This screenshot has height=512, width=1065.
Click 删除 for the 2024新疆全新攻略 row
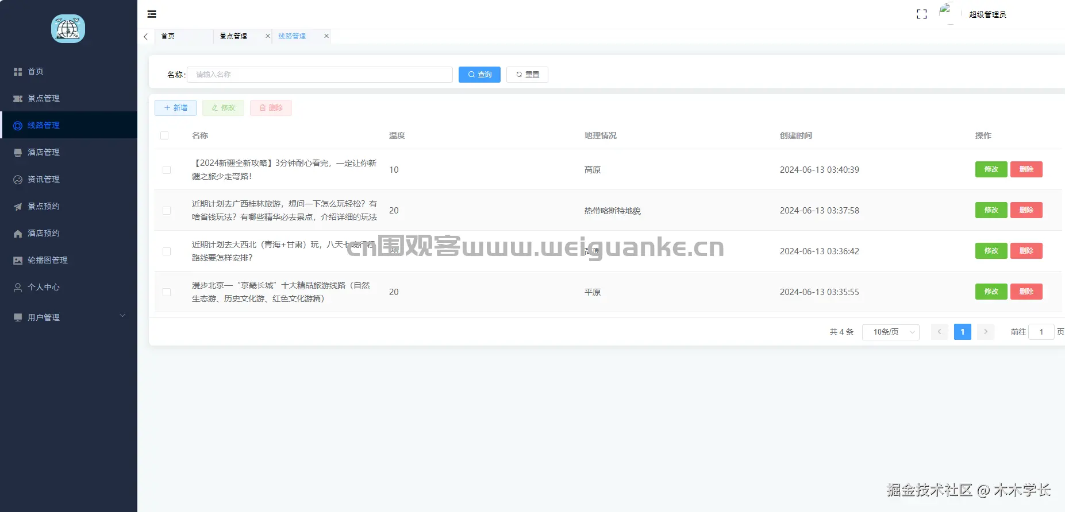coord(1026,169)
